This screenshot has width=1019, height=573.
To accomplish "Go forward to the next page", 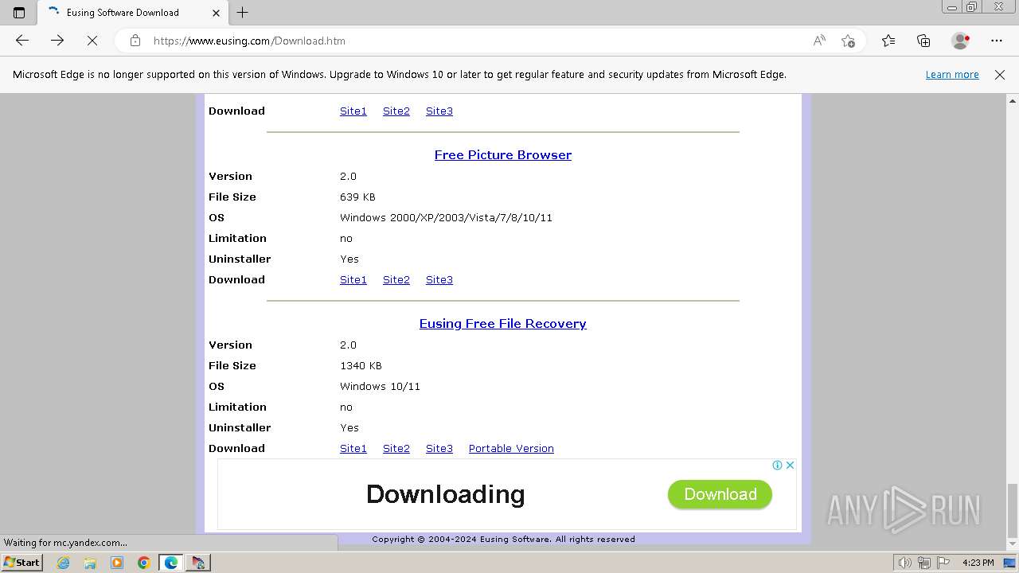I will [x=57, y=41].
